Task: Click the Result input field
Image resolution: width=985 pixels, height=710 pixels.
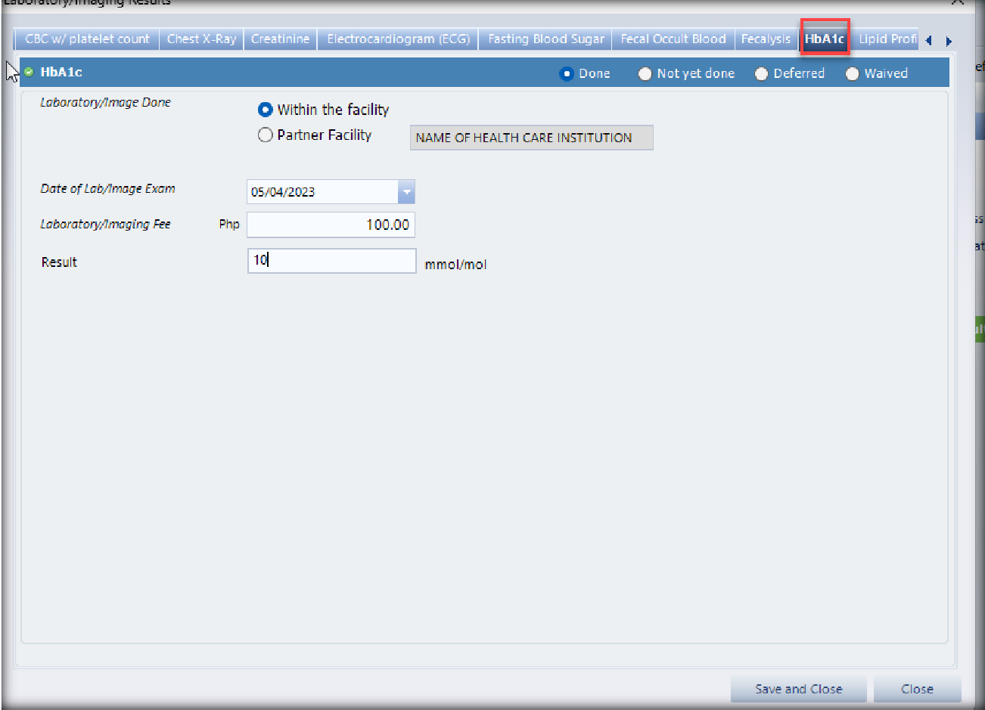Action: pyautogui.click(x=331, y=261)
